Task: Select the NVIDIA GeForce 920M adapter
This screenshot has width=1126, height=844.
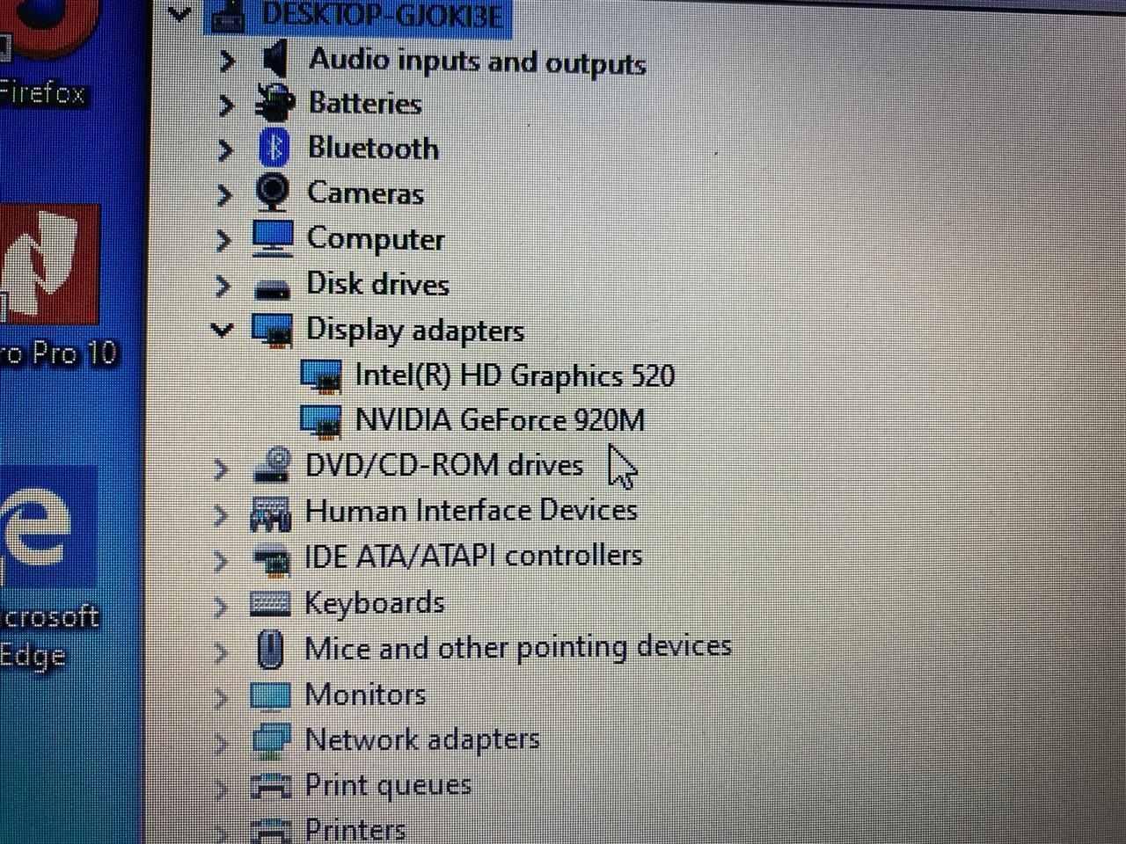Action: tap(499, 420)
